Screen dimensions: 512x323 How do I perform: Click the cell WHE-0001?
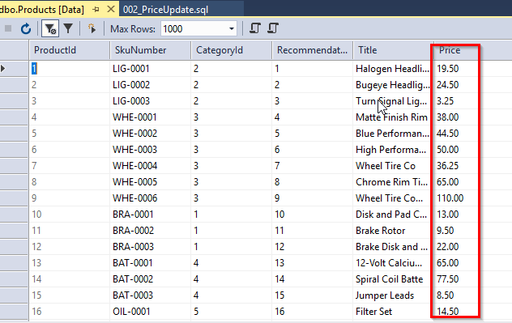[x=150, y=117]
